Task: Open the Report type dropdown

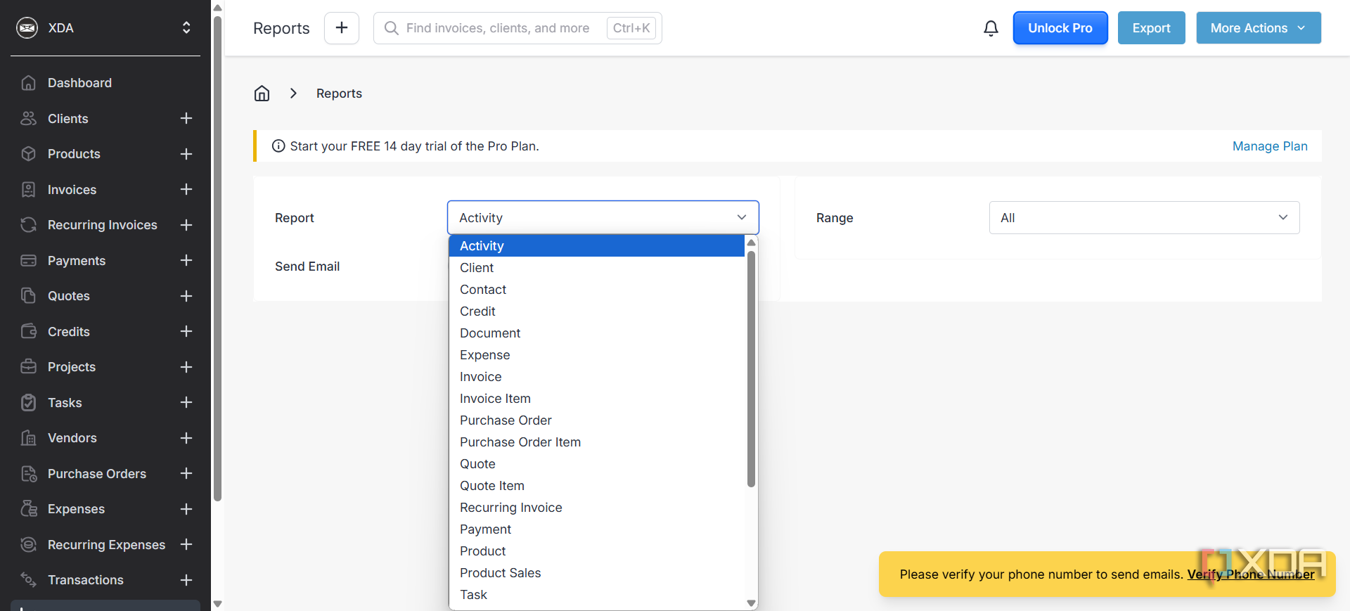Action: coord(603,218)
